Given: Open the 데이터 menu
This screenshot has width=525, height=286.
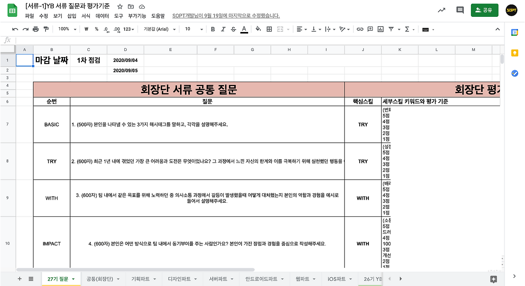Looking at the screenshot, I should [x=102, y=16].
